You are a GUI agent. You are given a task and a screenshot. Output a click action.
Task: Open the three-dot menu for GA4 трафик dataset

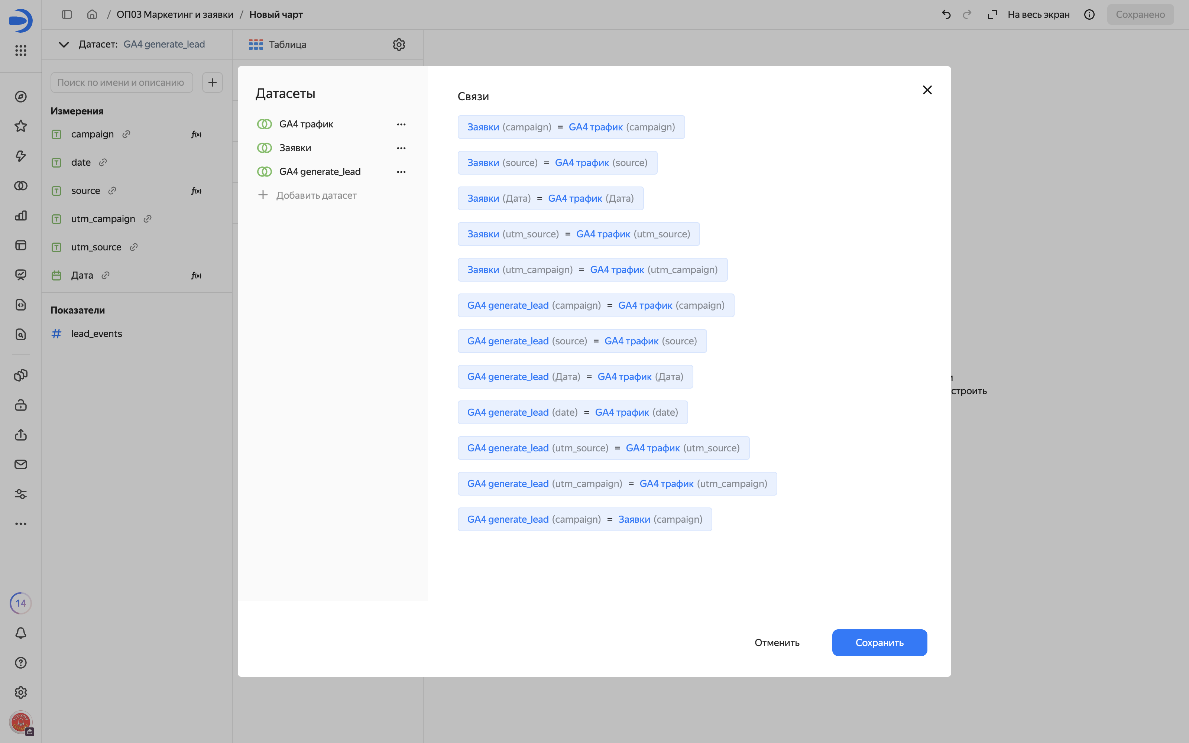pyautogui.click(x=401, y=124)
